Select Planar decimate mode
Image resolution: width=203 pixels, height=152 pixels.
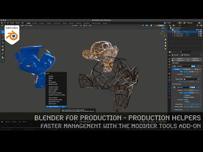coord(196,69)
